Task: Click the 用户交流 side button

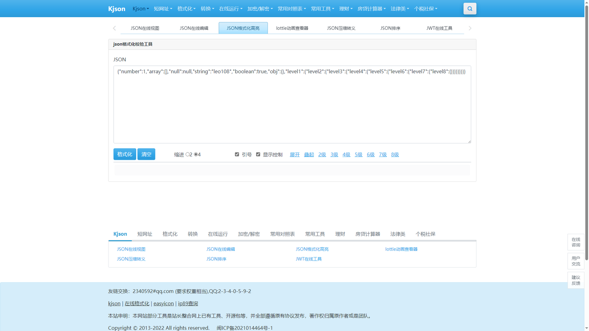Action: (x=576, y=261)
